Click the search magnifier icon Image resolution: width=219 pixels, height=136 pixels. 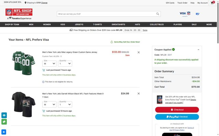(157, 14)
